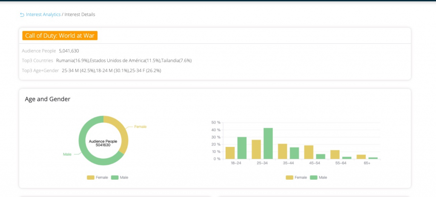Click the green Male bar for 45-54
The width and height of the screenshot is (436, 197).
tap(321, 157)
